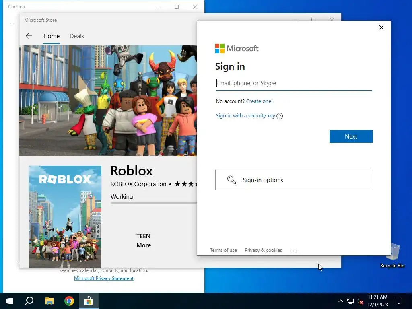412x309 pixels.
Task: Click the taskbar Search magnifier icon
Action: coord(29,301)
